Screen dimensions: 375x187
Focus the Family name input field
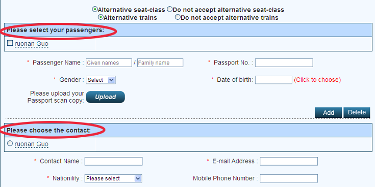pyautogui.click(x=160, y=63)
